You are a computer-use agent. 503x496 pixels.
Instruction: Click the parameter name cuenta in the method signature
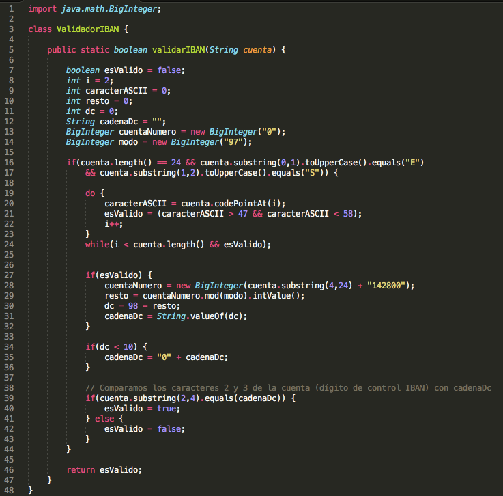pos(257,50)
